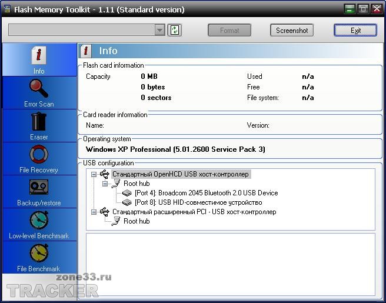This screenshot has width=386, height=303.
Task: Click the refresh device list icon
Action: click(x=175, y=30)
